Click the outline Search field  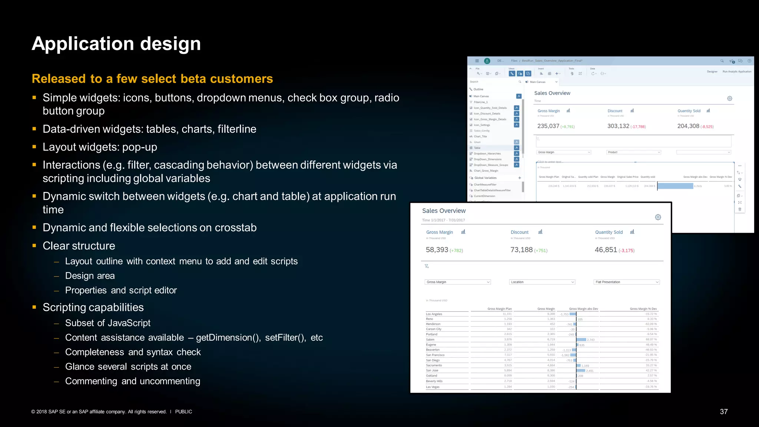[x=495, y=82]
